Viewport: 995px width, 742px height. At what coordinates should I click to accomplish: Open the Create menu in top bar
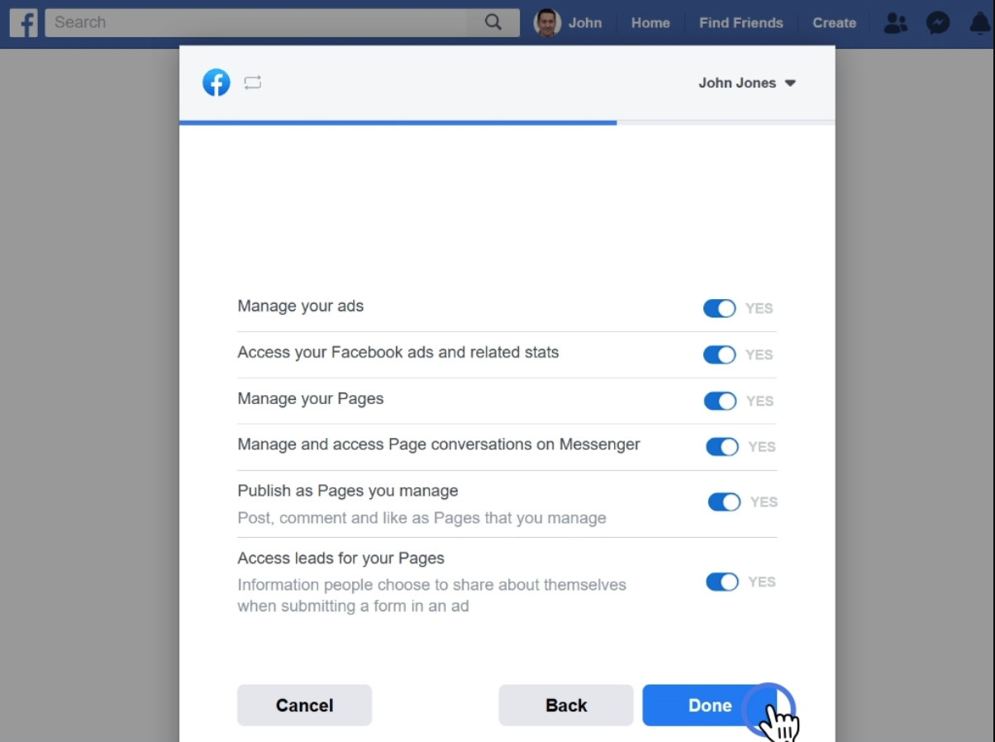pos(834,23)
